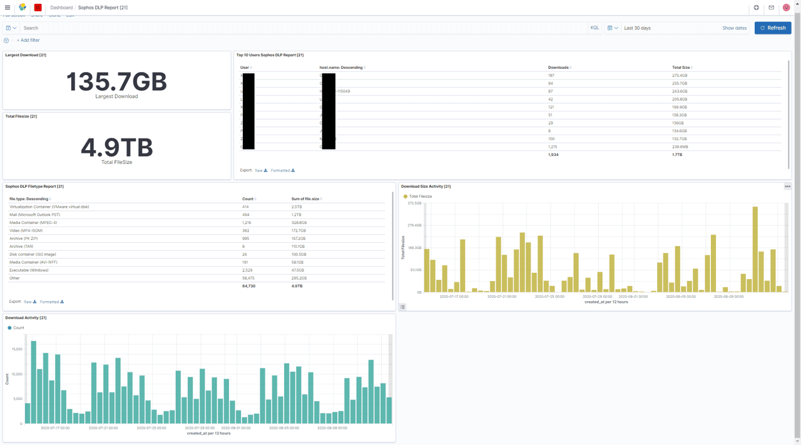Click the red space avatar icon
Viewport: 801px width, 445px height.
38,8
